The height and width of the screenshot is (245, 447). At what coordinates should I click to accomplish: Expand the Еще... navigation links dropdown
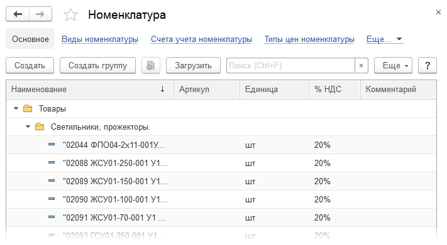pos(385,39)
